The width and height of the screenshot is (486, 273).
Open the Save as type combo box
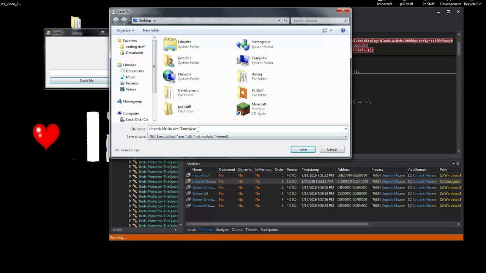coord(248,136)
